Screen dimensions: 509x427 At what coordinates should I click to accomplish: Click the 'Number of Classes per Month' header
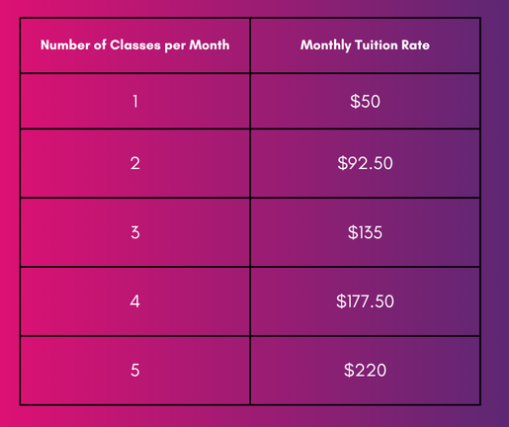[135, 45]
